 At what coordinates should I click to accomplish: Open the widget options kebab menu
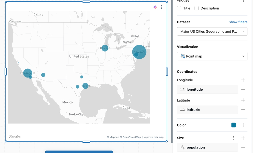(x=161, y=7)
